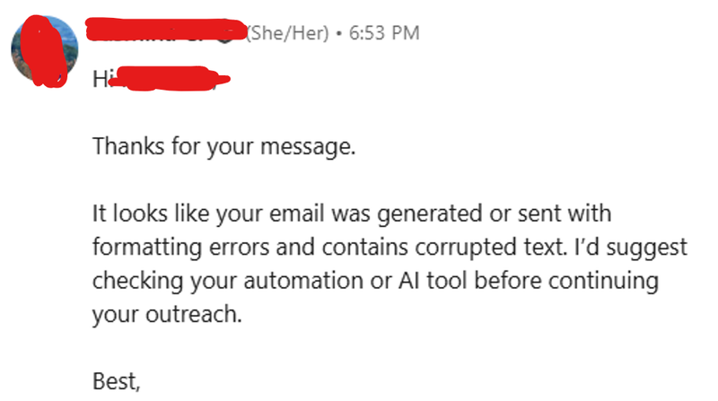The height and width of the screenshot is (401, 718).
Task: Click the word "automation" in the message
Action: [303, 281]
